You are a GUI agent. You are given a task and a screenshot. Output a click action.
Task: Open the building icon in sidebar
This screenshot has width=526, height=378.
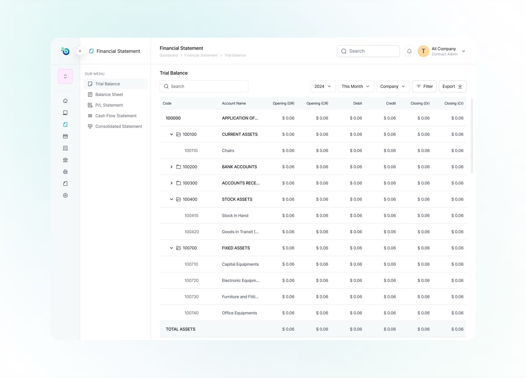(65, 148)
